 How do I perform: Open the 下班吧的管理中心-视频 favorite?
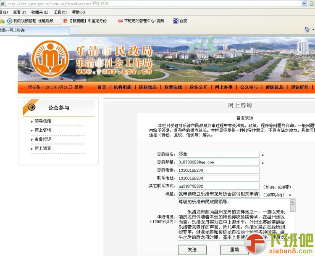click(144, 21)
